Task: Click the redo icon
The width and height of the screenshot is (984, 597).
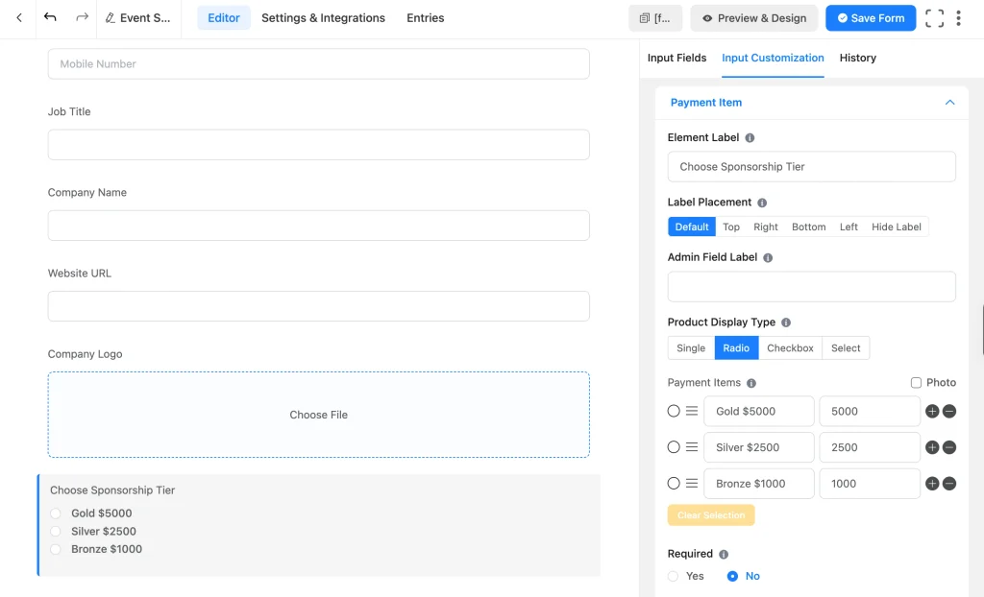Action: [x=82, y=17]
